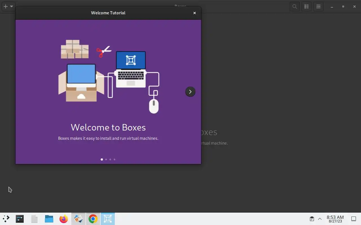Open the application launcher in taskbar
This screenshot has width=361, height=225.
point(6,219)
